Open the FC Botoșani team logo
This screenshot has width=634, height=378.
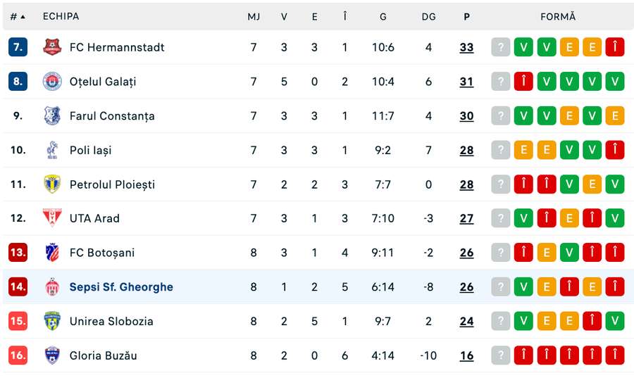point(52,253)
